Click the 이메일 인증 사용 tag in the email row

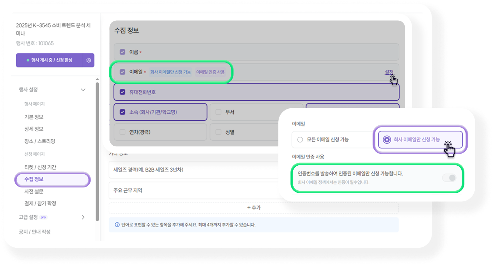[210, 72]
